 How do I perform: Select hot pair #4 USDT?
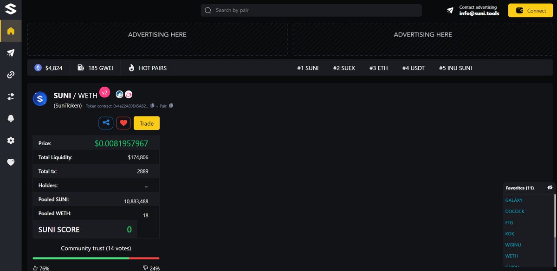(413, 68)
